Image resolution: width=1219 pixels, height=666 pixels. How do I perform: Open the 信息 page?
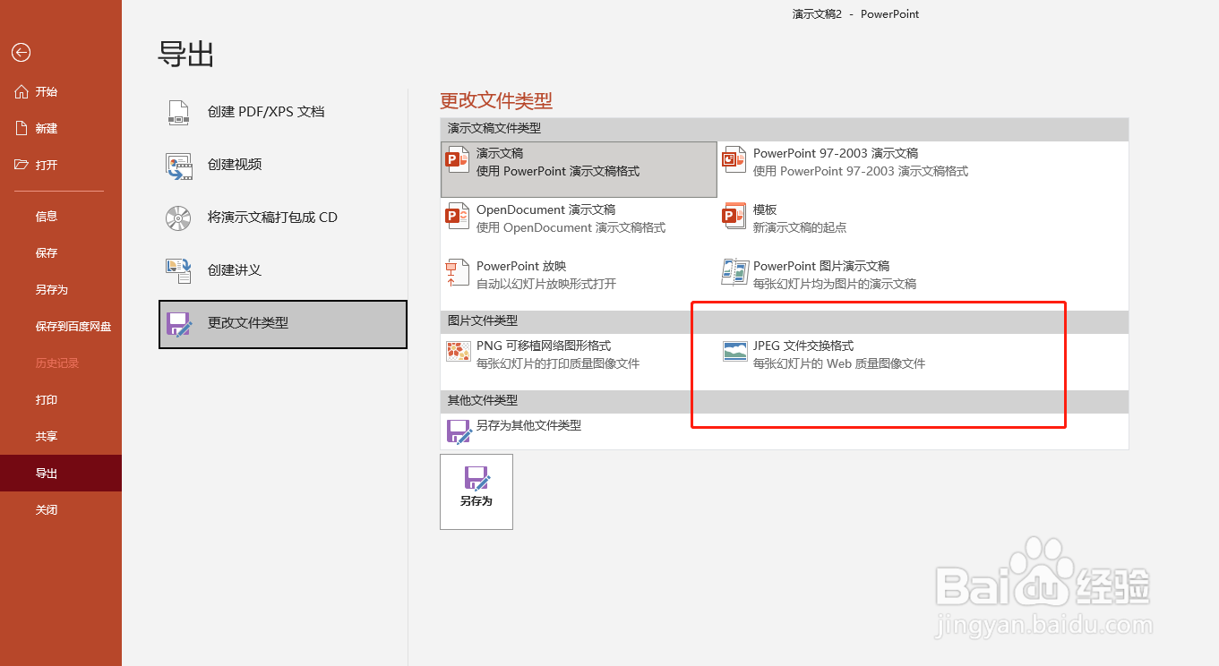(x=61, y=216)
